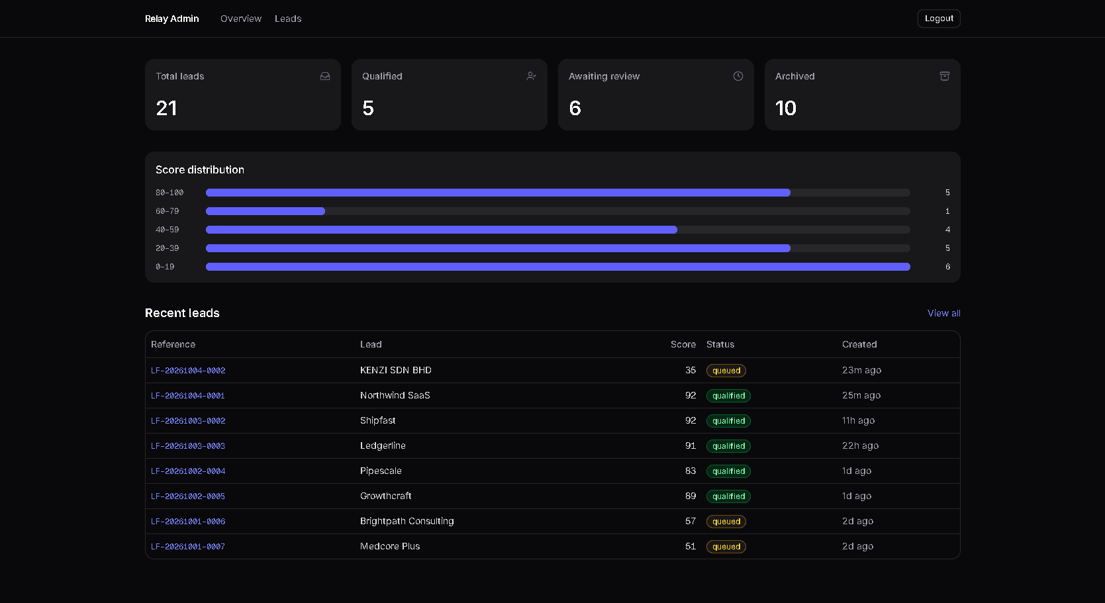The height and width of the screenshot is (603, 1105).
Task: Click the 11h ago created time
Action: click(x=858, y=420)
